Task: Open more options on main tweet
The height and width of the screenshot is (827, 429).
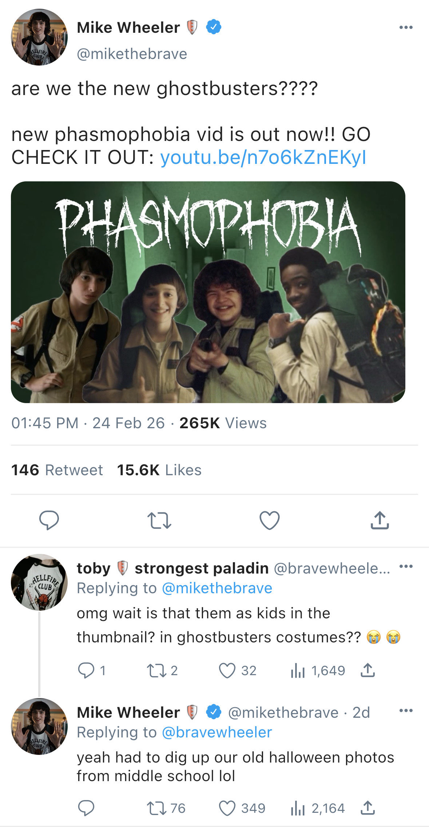Action: (x=406, y=27)
